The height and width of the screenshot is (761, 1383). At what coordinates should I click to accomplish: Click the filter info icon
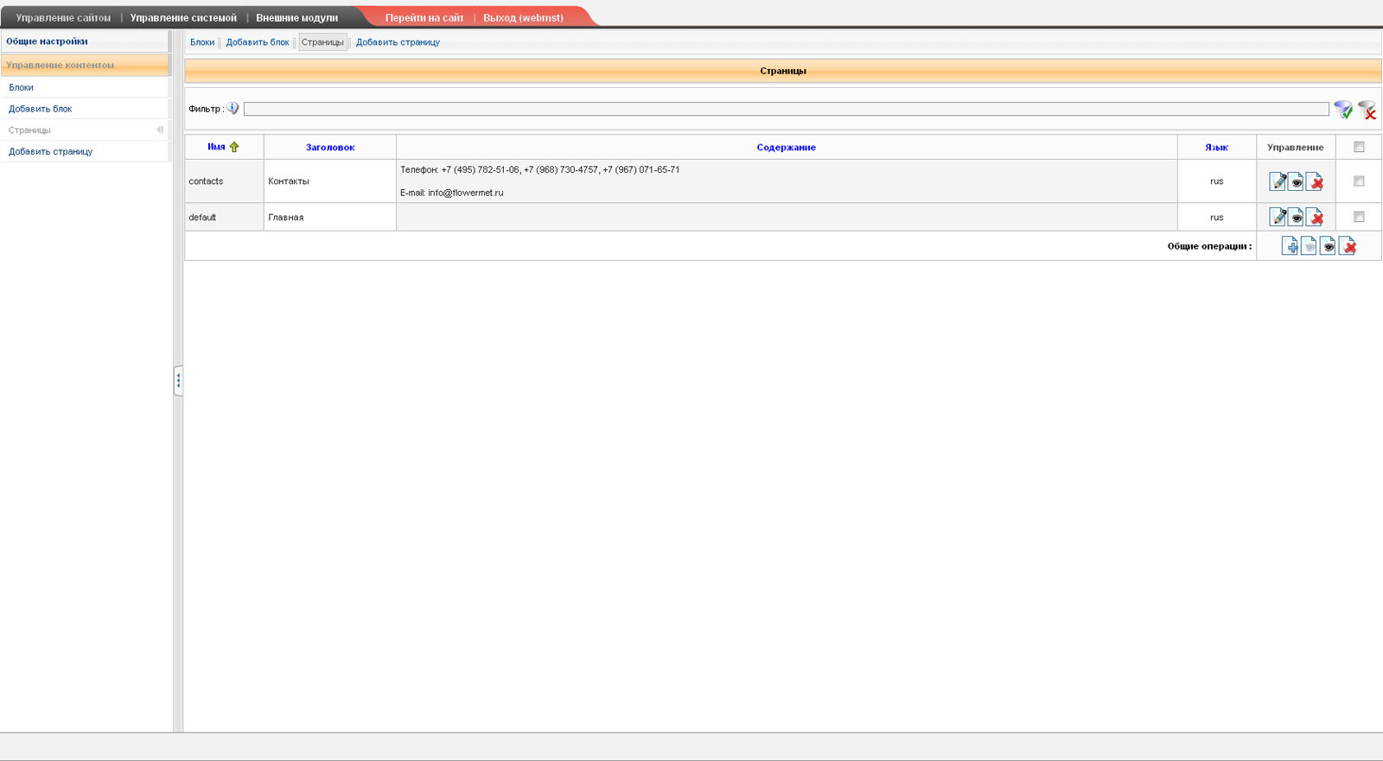pyautogui.click(x=233, y=108)
